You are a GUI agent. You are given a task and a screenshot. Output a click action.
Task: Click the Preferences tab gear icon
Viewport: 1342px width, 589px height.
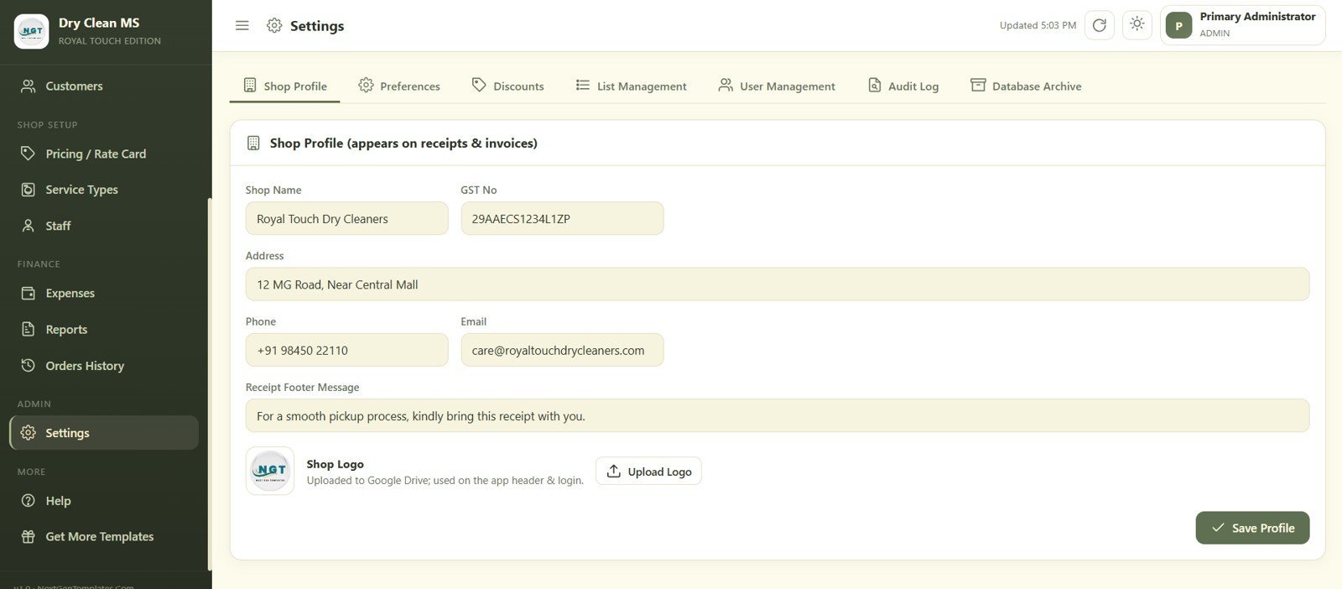pyautogui.click(x=366, y=85)
